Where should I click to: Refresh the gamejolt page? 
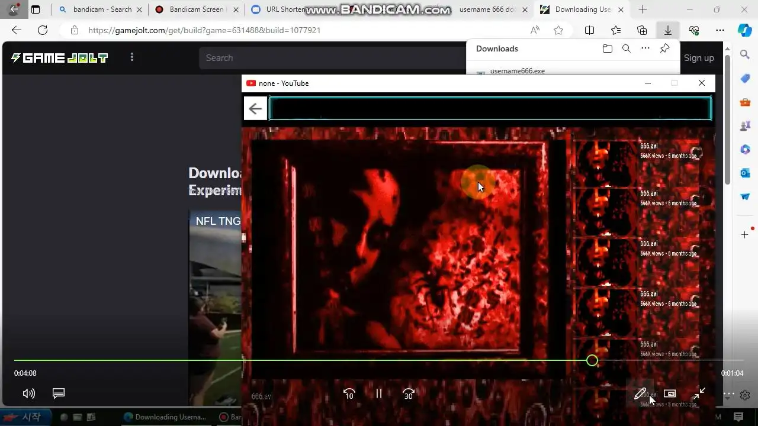click(43, 30)
